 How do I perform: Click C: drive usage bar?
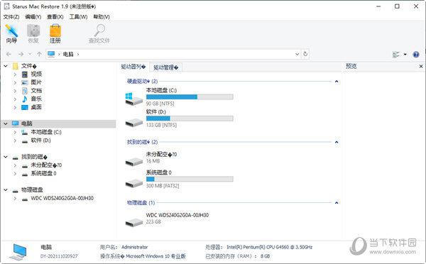click(190, 97)
